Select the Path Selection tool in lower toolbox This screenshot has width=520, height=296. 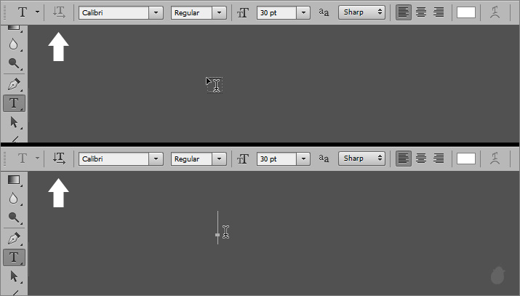point(14,276)
